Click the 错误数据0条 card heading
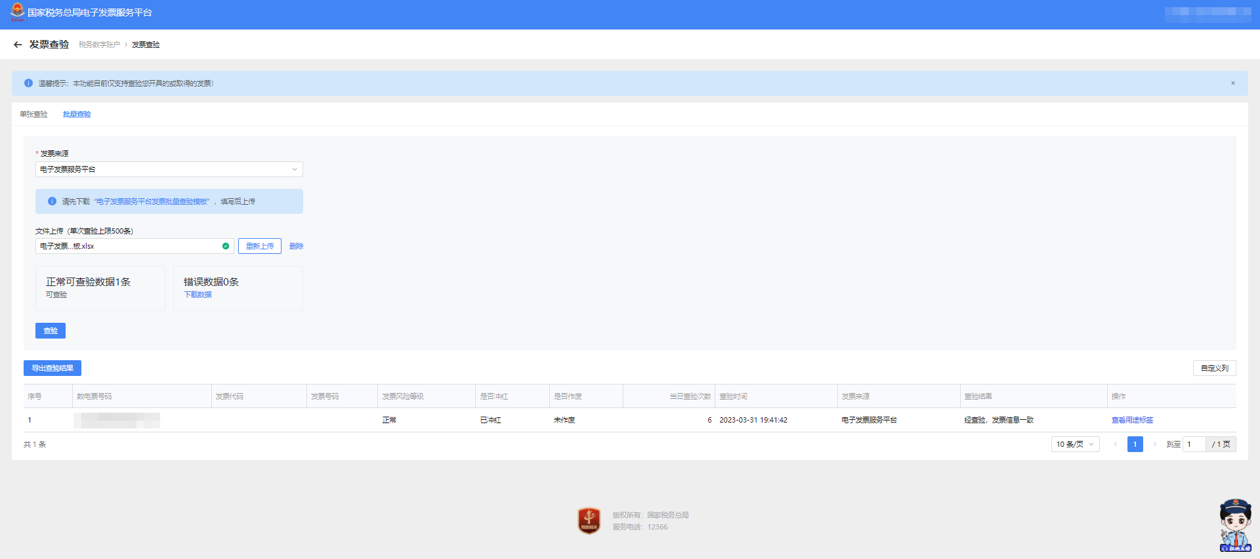Image resolution: width=1260 pixels, height=559 pixels. click(x=211, y=282)
